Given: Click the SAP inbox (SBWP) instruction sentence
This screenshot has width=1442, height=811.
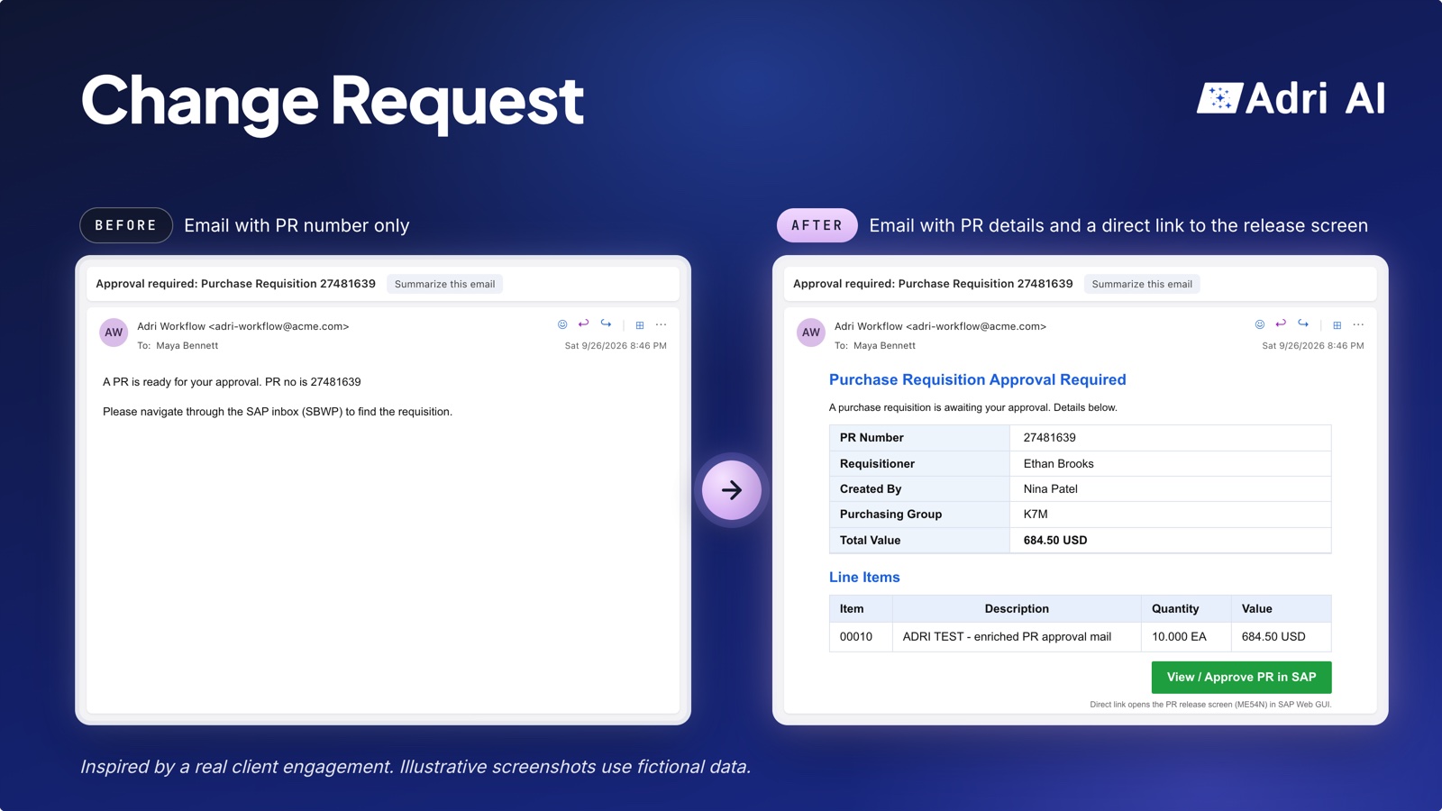Looking at the screenshot, I should click(x=278, y=412).
